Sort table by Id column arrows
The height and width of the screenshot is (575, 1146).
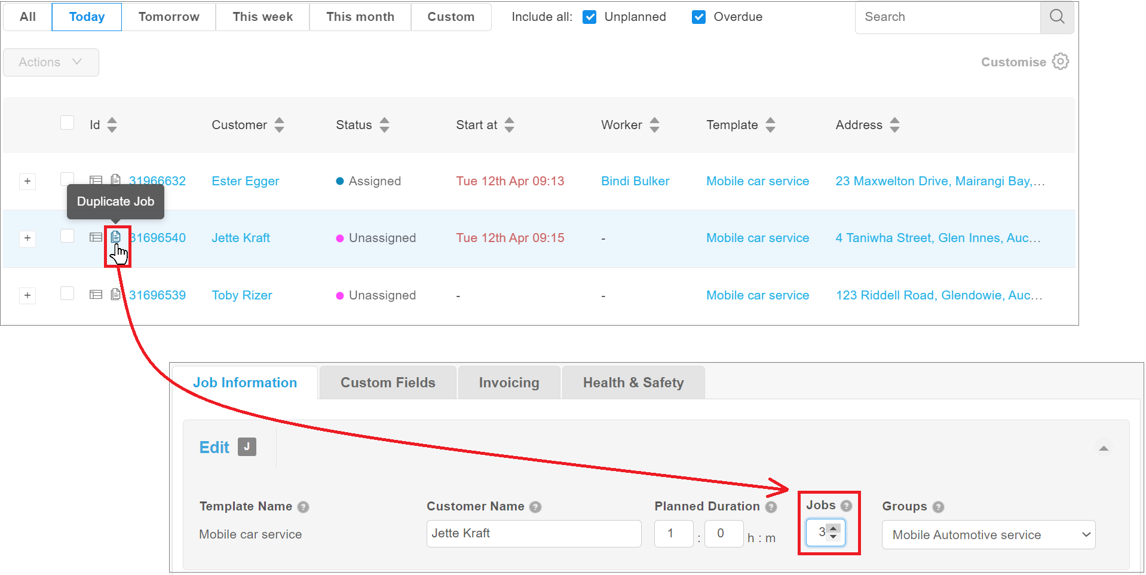point(112,125)
